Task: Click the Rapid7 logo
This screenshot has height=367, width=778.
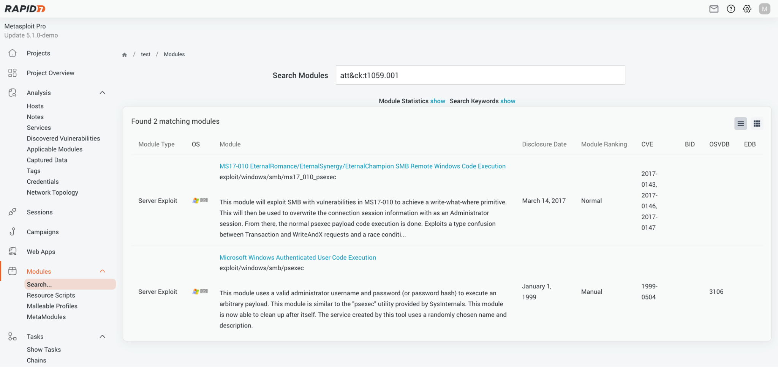Action: 25,9
